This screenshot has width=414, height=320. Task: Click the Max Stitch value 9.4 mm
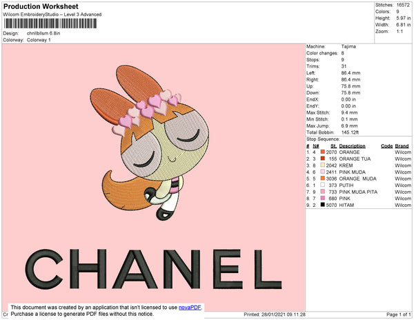point(349,112)
